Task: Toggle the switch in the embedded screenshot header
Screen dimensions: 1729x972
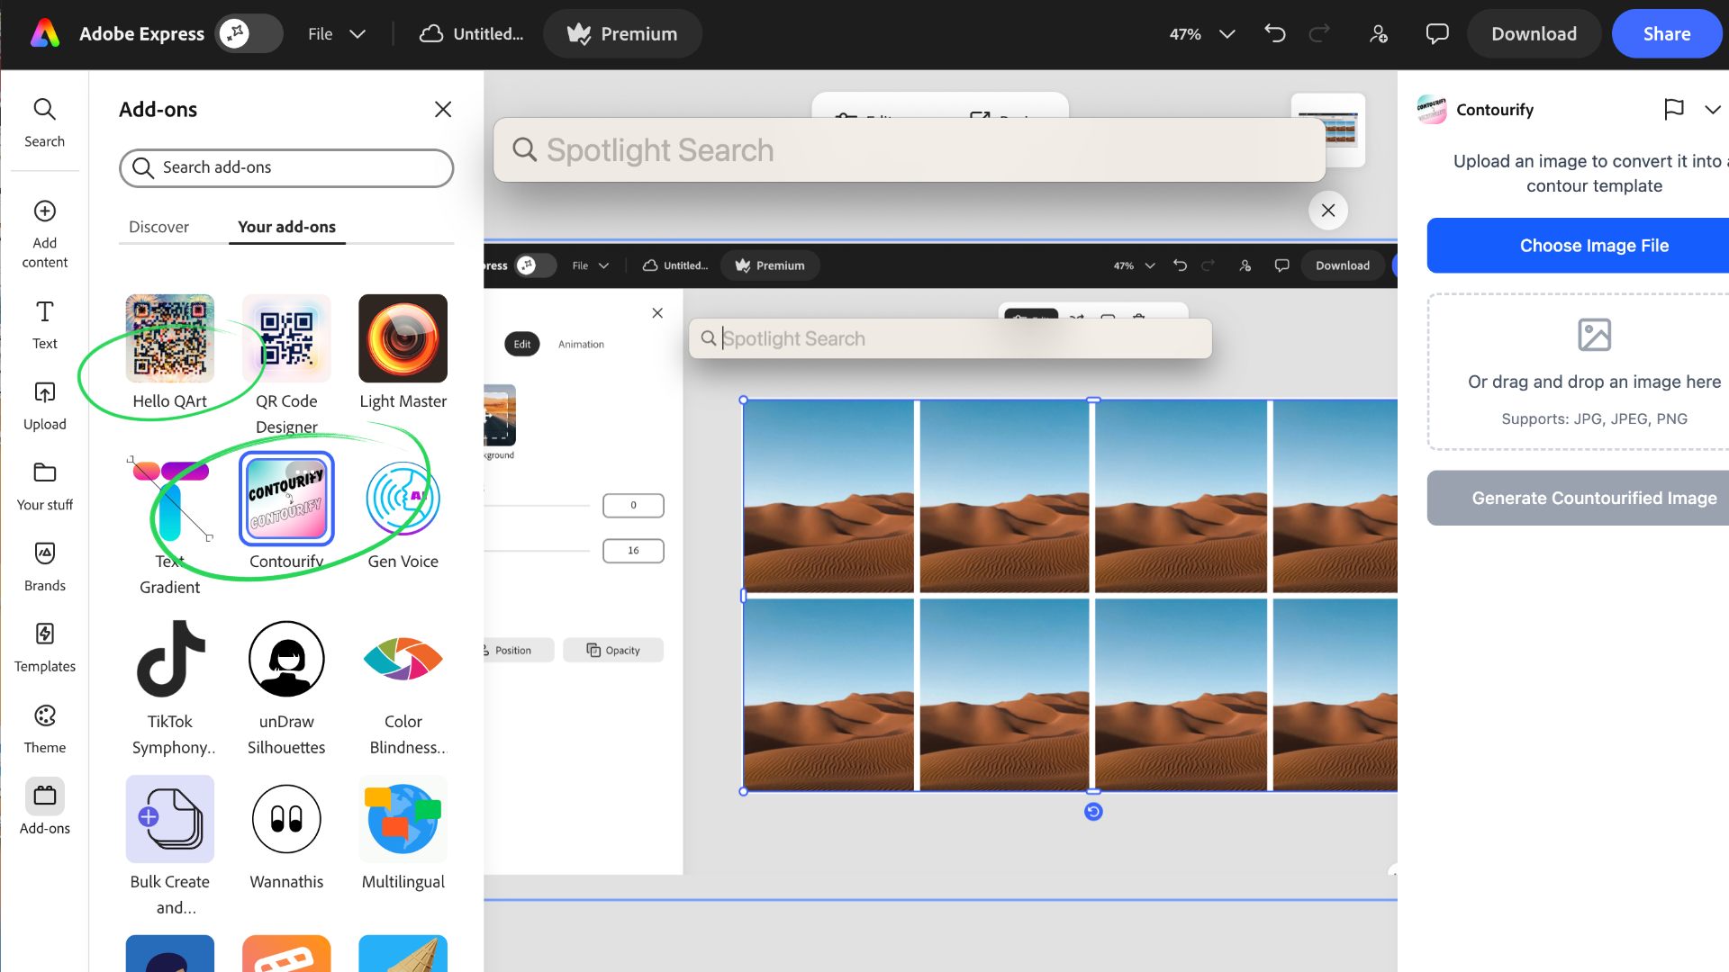Action: click(x=536, y=265)
